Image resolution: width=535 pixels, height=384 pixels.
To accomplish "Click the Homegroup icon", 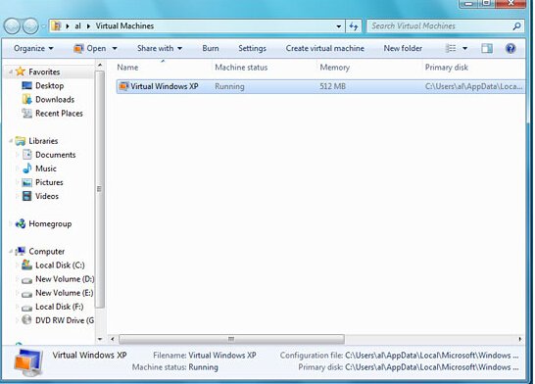I will [x=21, y=223].
